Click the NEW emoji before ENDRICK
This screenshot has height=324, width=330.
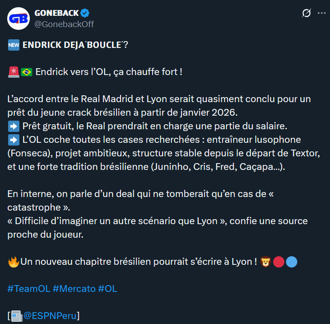click(x=13, y=45)
